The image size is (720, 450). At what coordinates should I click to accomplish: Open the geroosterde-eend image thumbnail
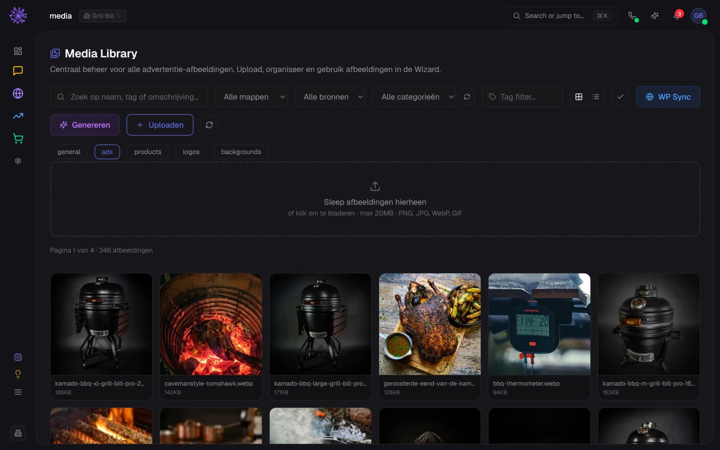click(430, 324)
